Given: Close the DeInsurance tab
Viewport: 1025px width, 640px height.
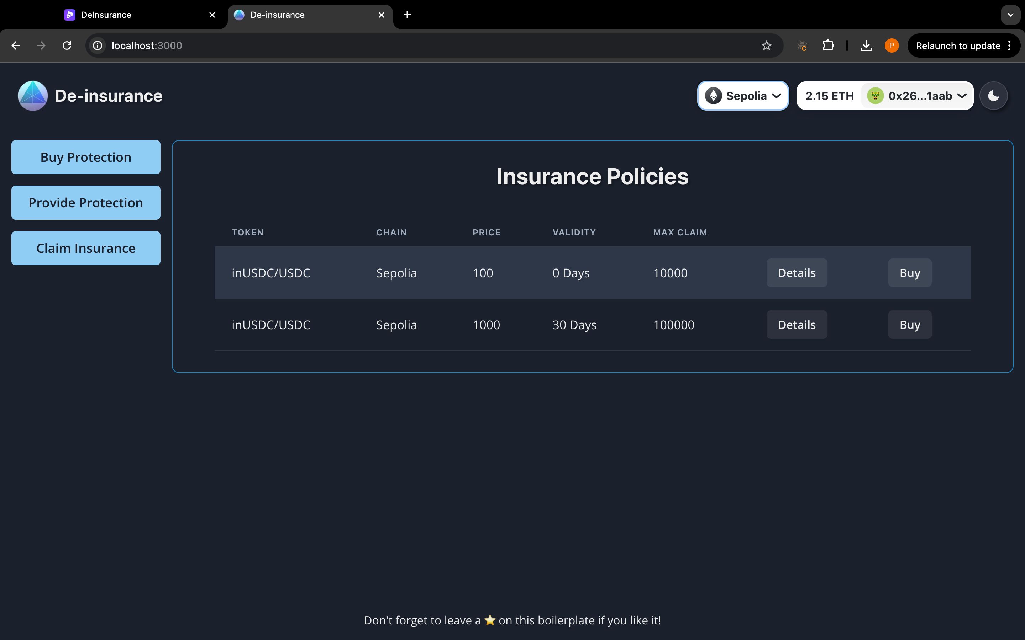Looking at the screenshot, I should click(212, 15).
